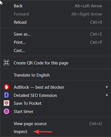Screen dimensions: 111x137
Task: Click the pink timer power icon
Action: (6, 111)
